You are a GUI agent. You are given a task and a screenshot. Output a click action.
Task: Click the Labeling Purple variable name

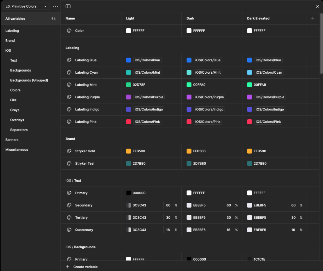point(87,97)
